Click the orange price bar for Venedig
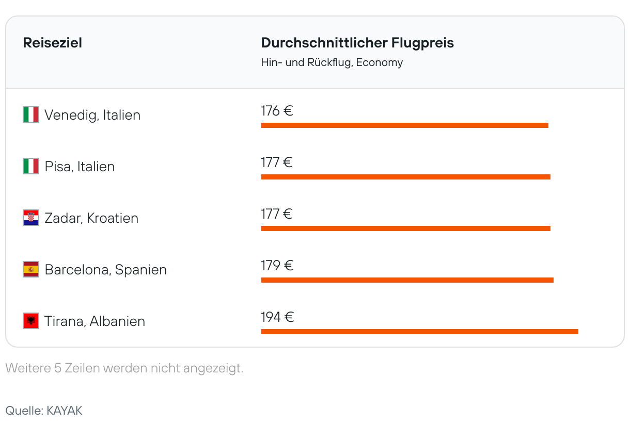The width and height of the screenshot is (630, 425). pos(404,125)
